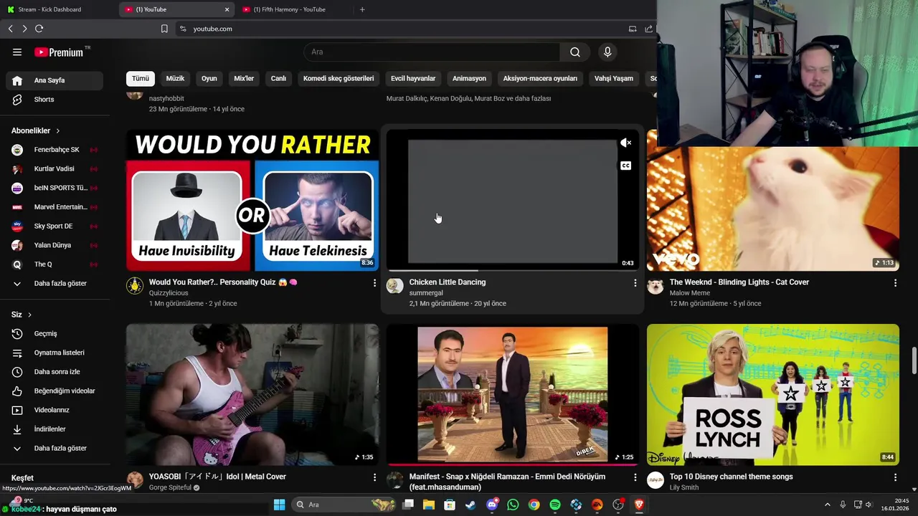Start voice search with the microphone icon
The image size is (918, 516).
[607, 52]
